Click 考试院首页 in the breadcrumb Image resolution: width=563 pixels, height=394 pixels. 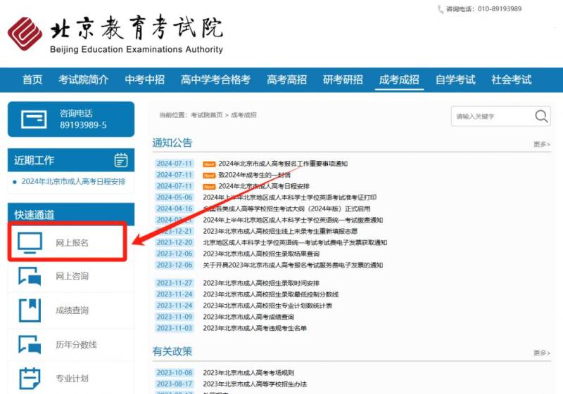[207, 114]
